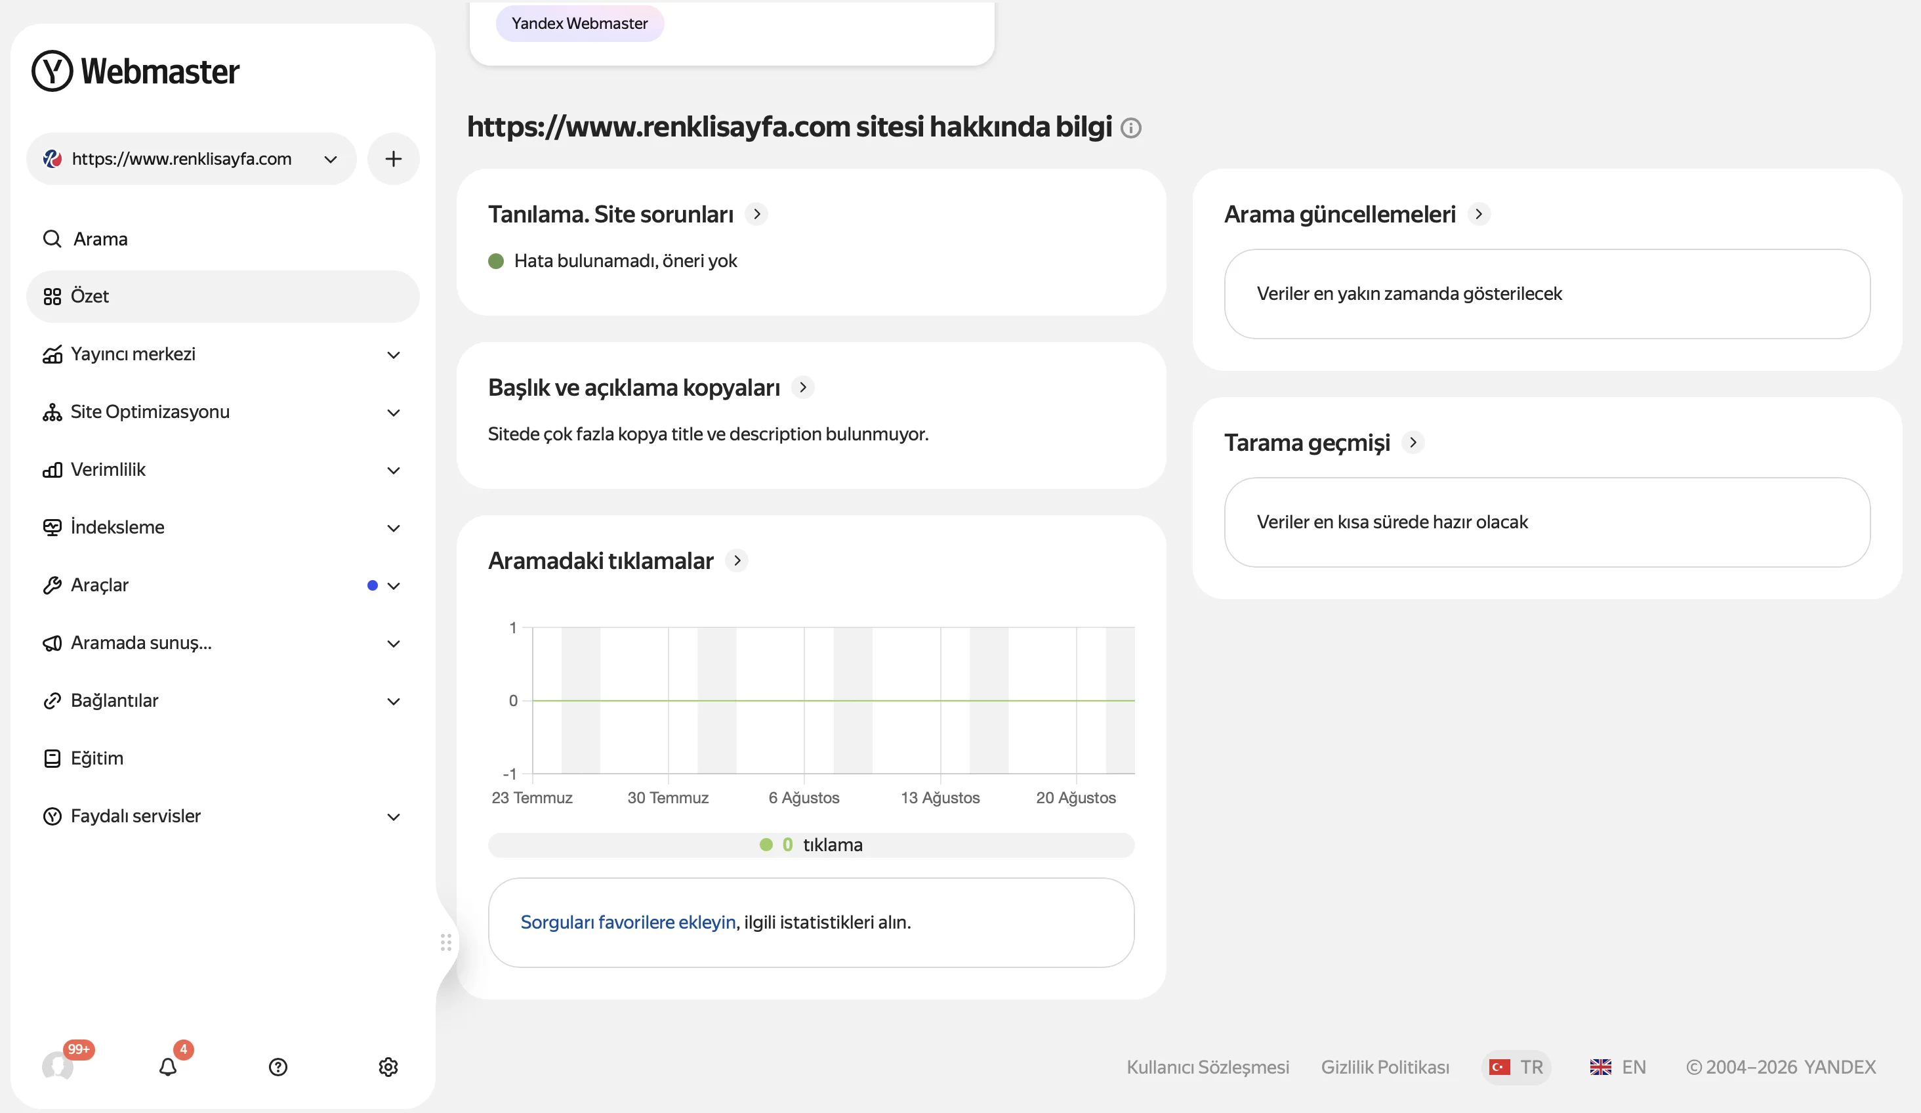Click the Tarama geçmişi heading
The height and width of the screenshot is (1113, 1921).
click(1307, 442)
